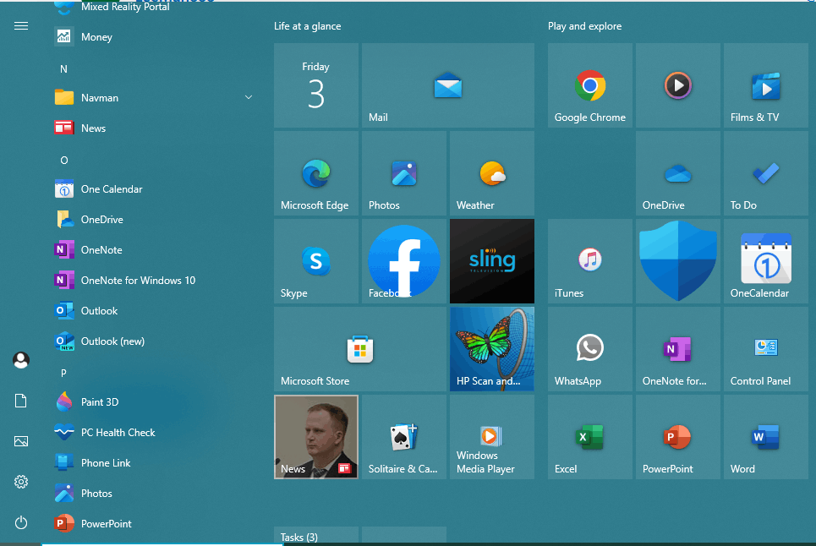Launch Films & TV tile
Image resolution: width=816 pixels, height=546 pixels.
765,85
